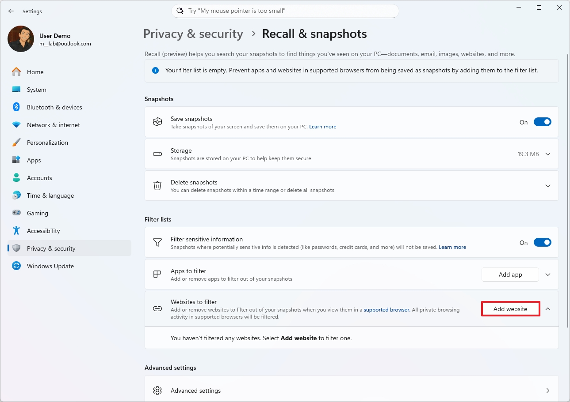Navigate to Privacy & security breadcrumb
This screenshot has width=570, height=402.
coord(193,34)
